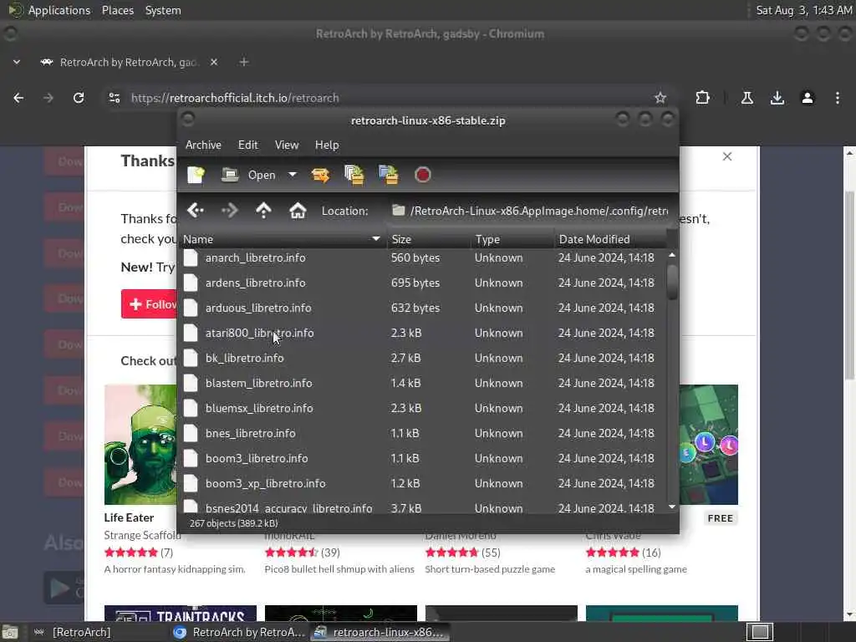Open the Applications menu
The height and width of the screenshot is (642, 856).
click(x=49, y=10)
